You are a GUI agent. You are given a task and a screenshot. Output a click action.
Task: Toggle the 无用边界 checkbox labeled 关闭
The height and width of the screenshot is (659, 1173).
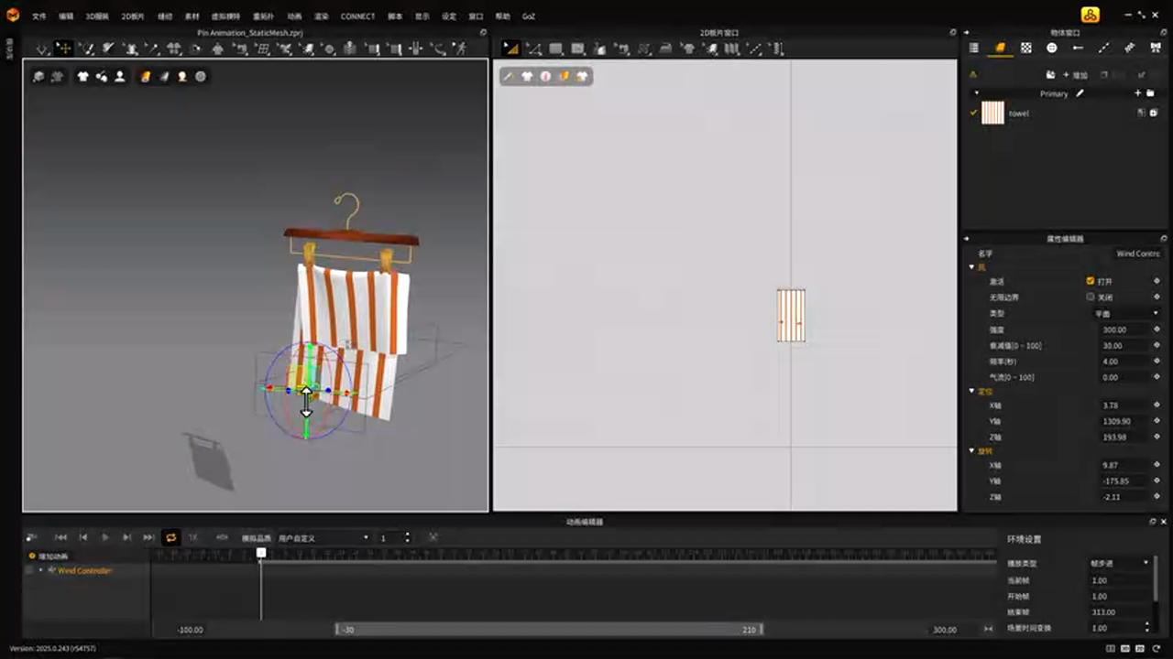[1091, 297]
